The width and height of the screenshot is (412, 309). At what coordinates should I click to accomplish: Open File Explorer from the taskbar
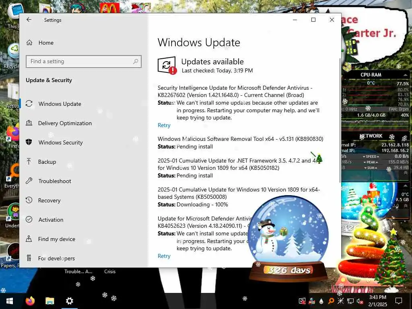click(49, 301)
